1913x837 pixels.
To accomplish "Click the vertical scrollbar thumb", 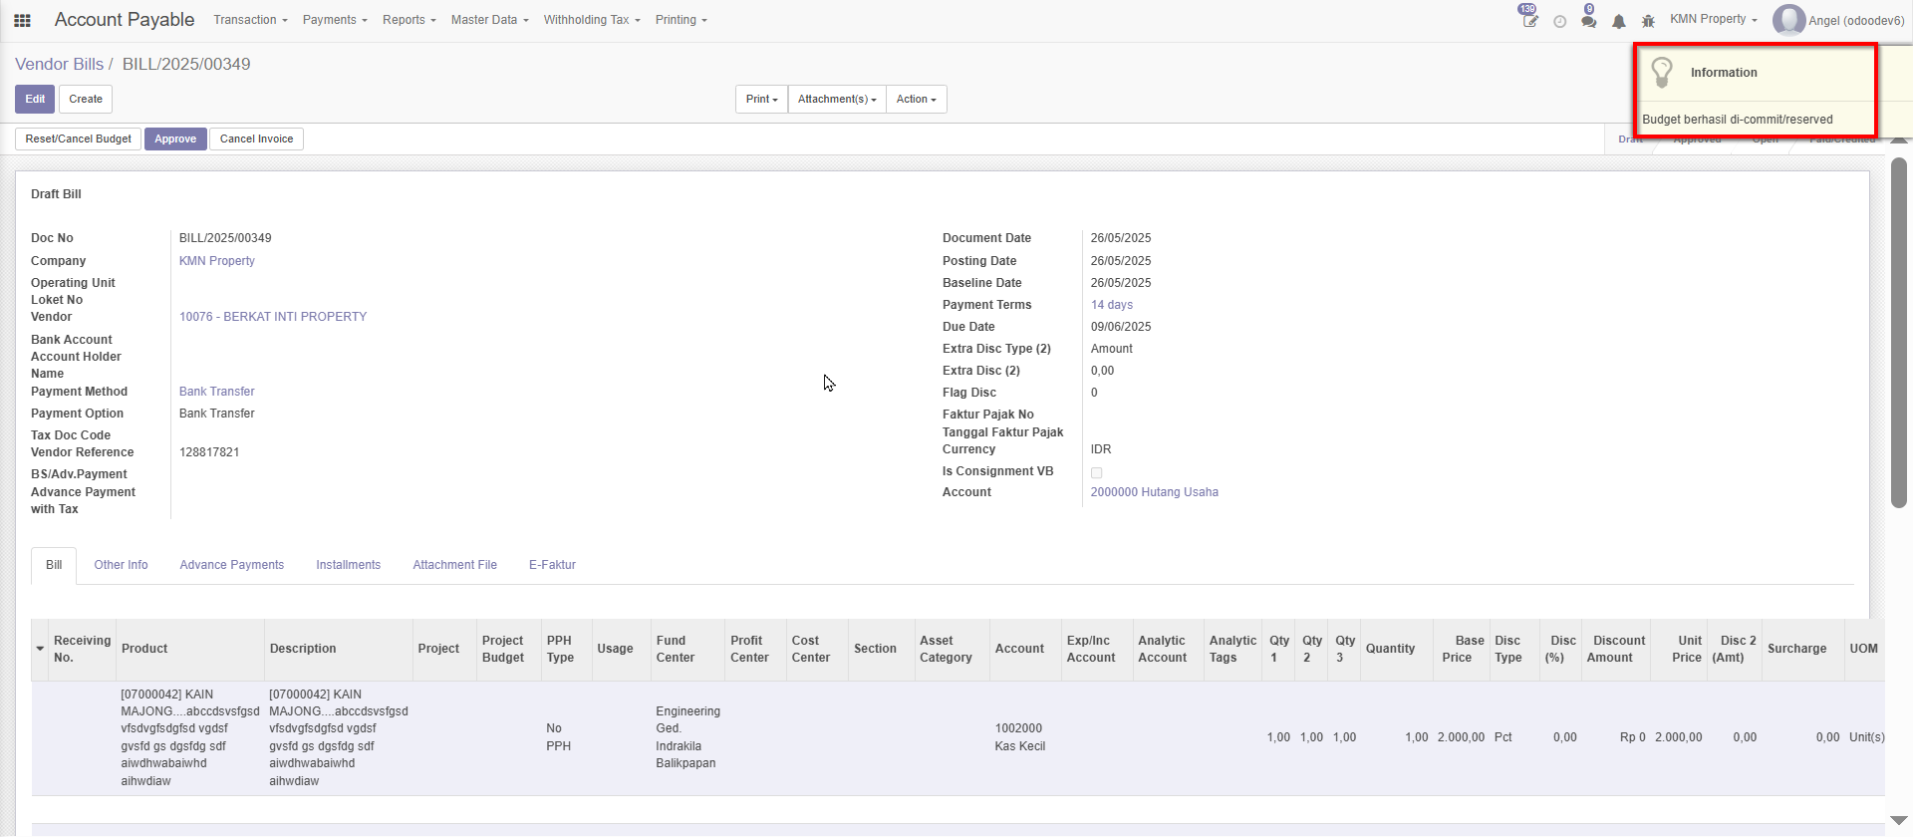I will [x=1899, y=333].
